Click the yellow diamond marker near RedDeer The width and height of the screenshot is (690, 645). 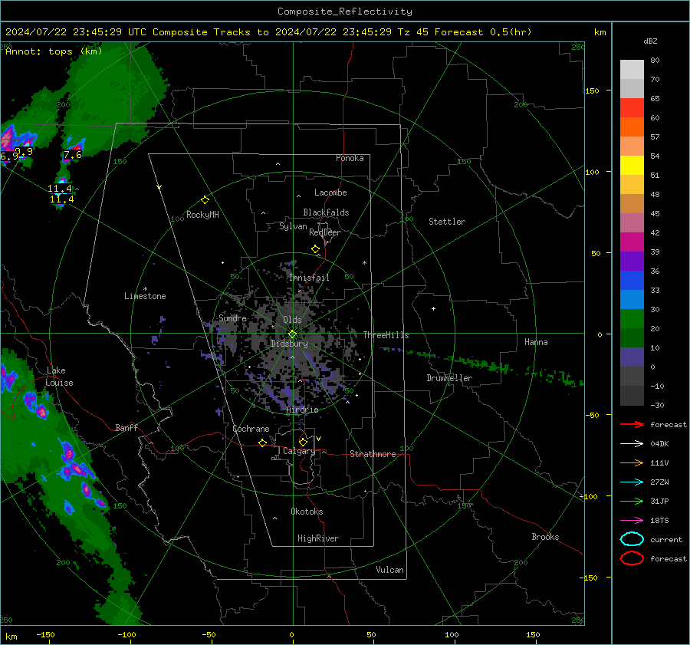click(315, 249)
